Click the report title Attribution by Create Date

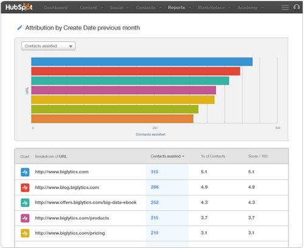coord(83,28)
